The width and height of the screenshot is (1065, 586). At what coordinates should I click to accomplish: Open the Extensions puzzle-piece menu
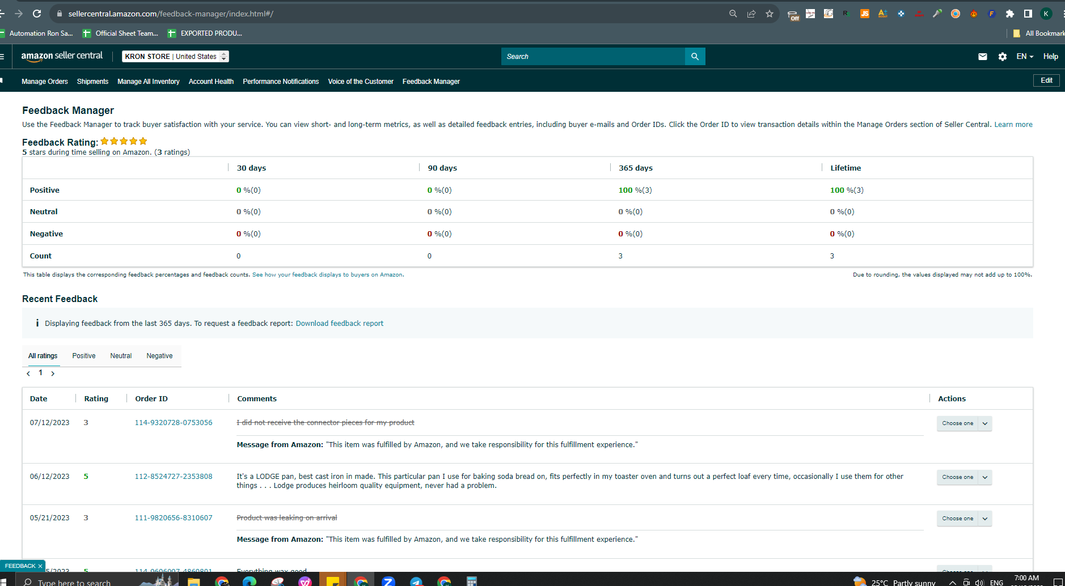(1010, 14)
